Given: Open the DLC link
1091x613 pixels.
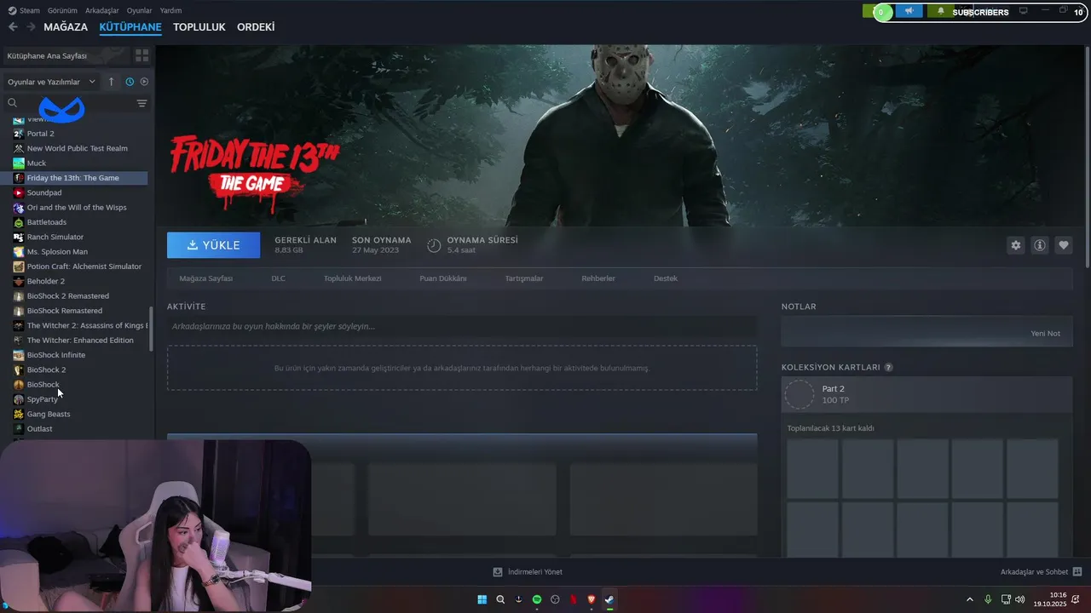Looking at the screenshot, I should (278, 278).
